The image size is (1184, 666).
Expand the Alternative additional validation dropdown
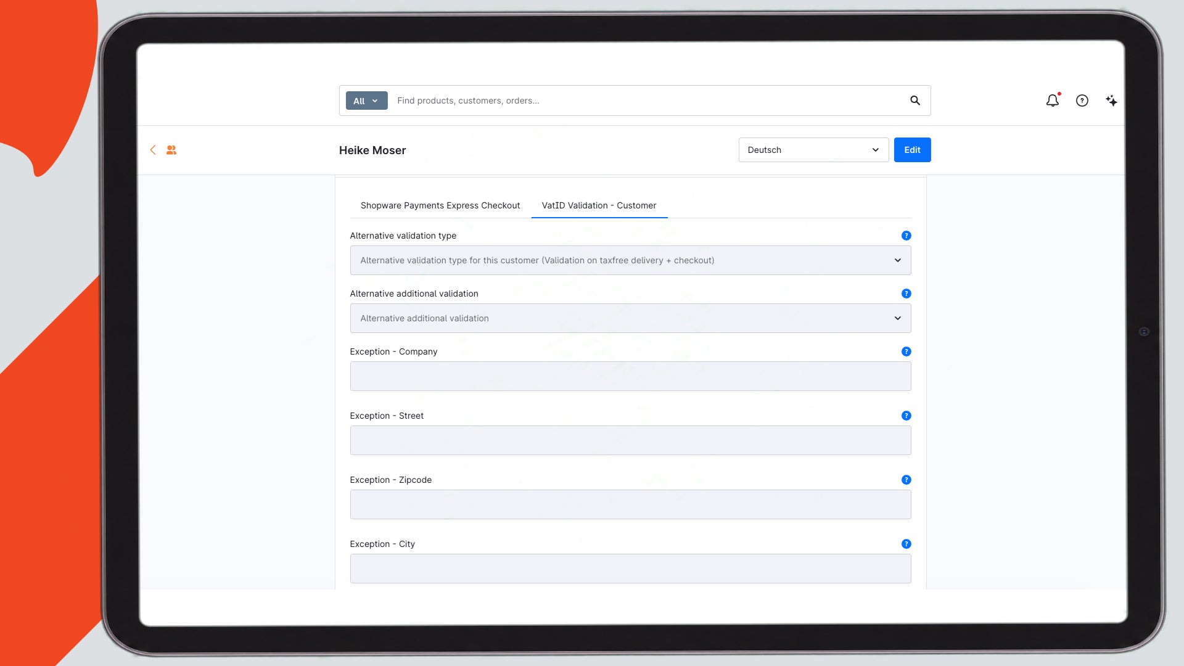pyautogui.click(x=630, y=318)
